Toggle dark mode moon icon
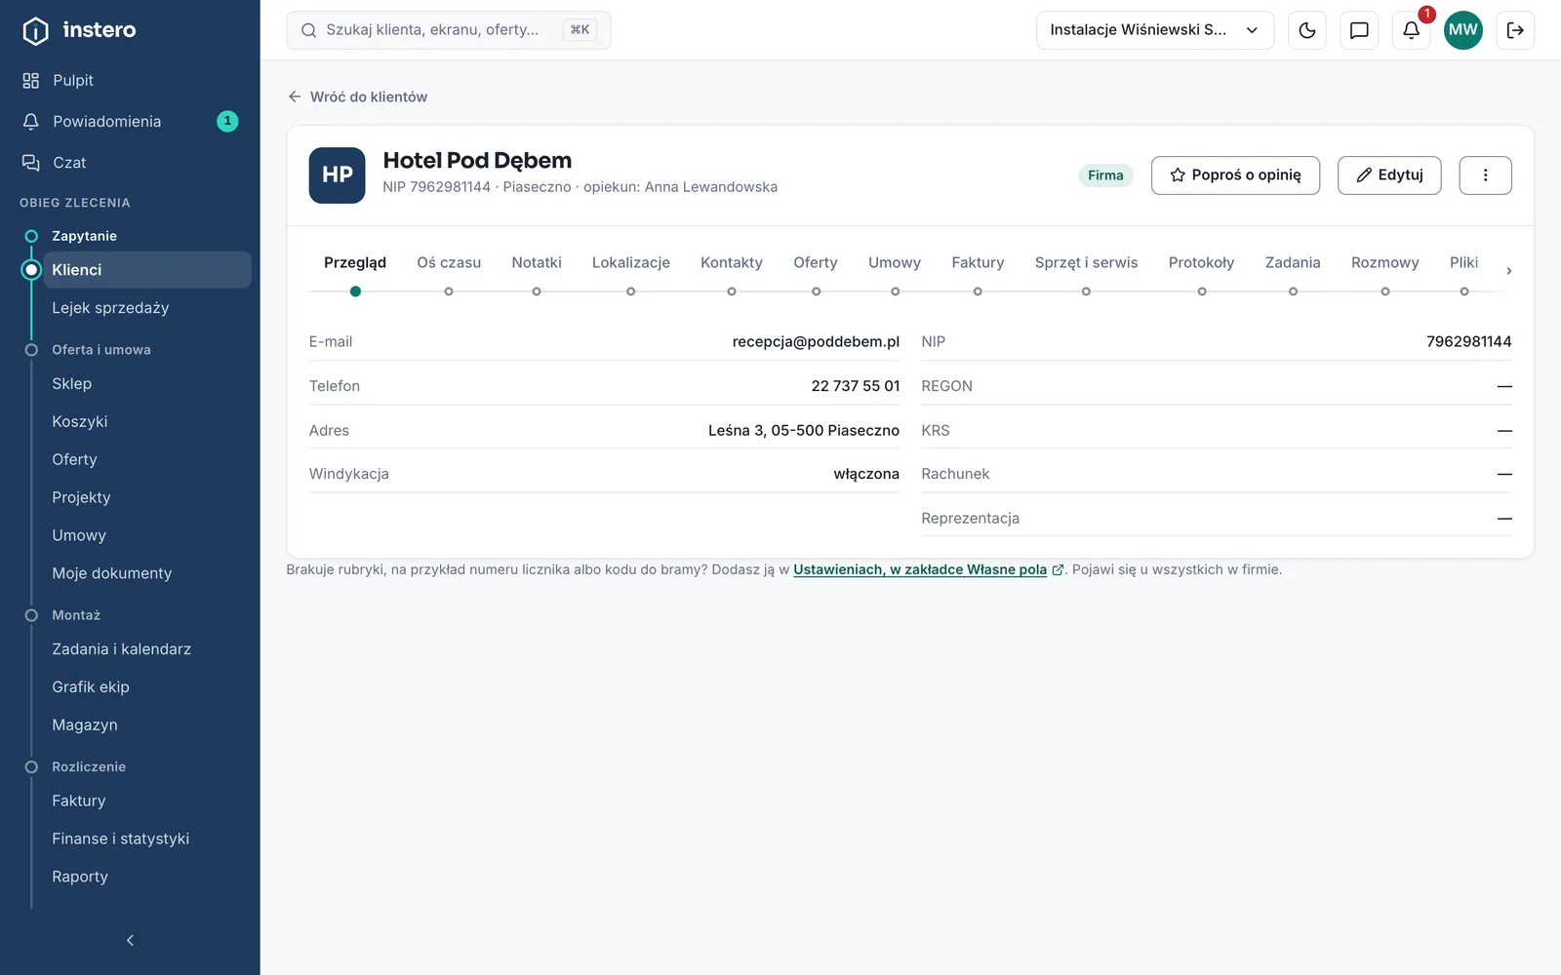Screen dimensions: 1561x975 click(1307, 30)
